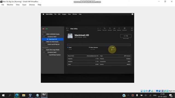Image resolution: width=175 pixels, height=98 pixels.
Task: Click the Unmount toolbar icon
Action: coord(124,28)
